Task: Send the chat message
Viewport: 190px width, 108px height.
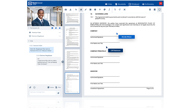Action: pos(58,93)
